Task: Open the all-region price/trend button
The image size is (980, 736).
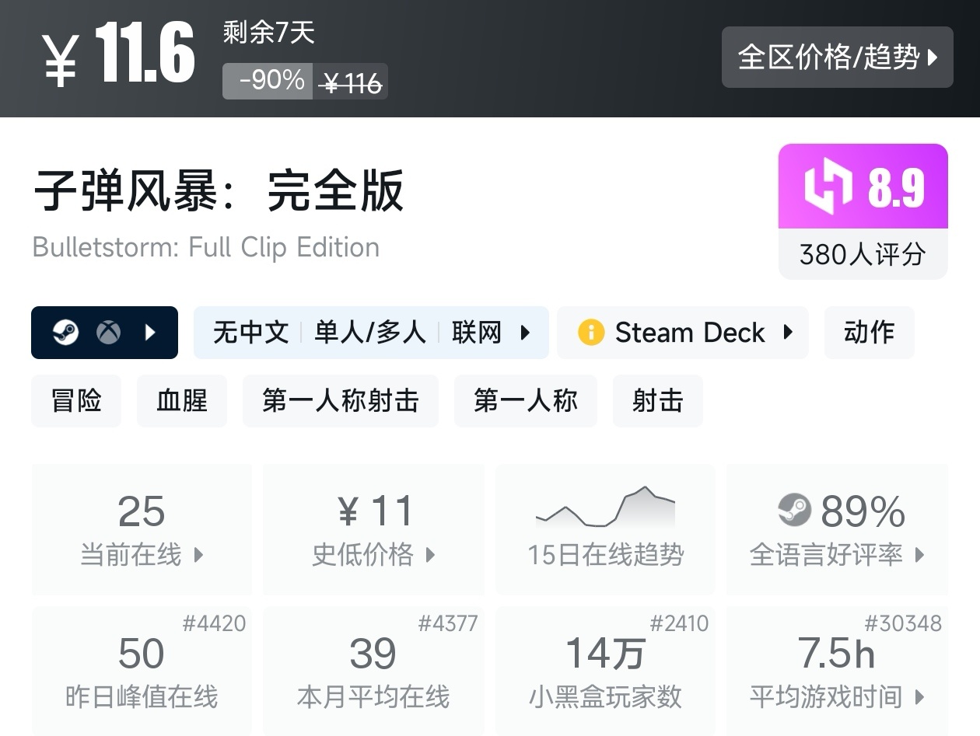Action: click(837, 57)
